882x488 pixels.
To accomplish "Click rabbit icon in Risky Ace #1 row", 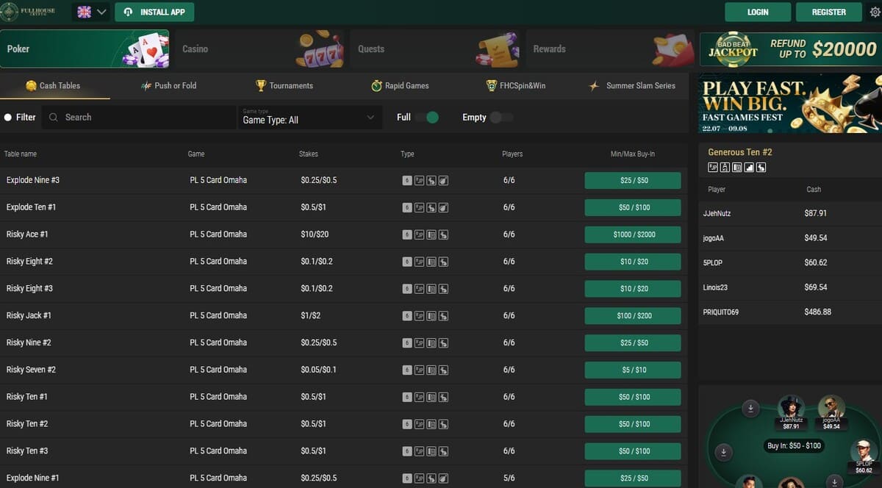I will point(443,234).
